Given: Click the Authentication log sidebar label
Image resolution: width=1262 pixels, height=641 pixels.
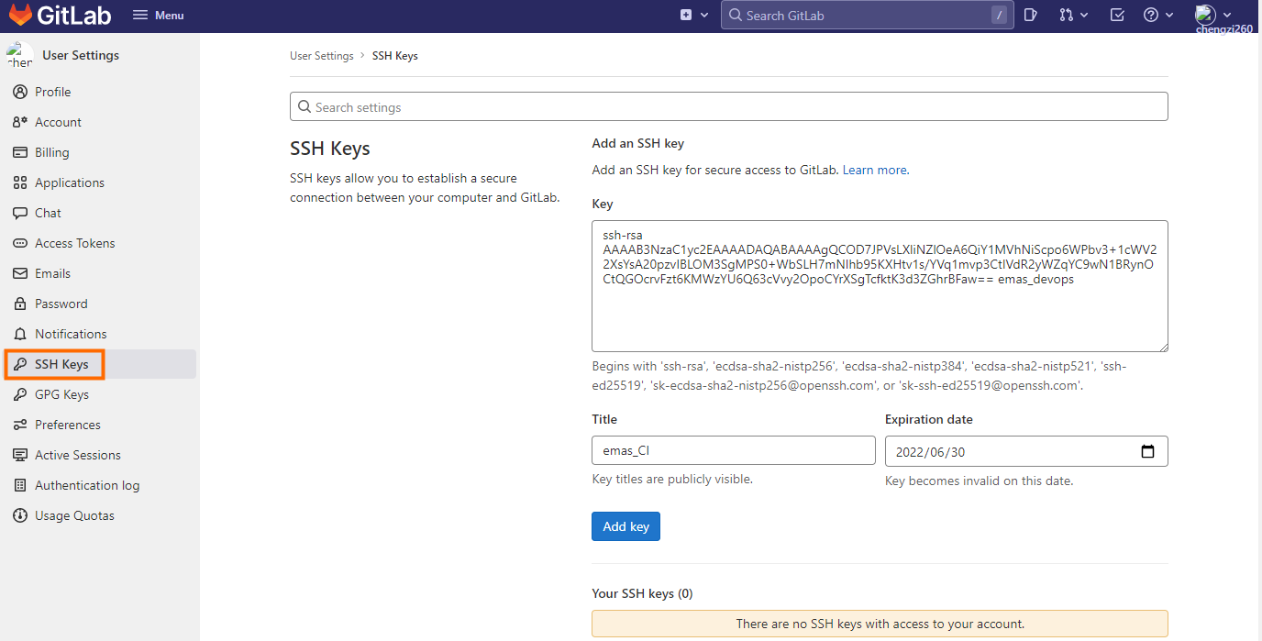Looking at the screenshot, I should (87, 485).
